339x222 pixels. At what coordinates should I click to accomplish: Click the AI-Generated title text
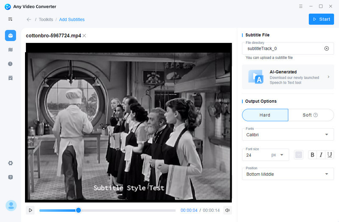coord(283,72)
